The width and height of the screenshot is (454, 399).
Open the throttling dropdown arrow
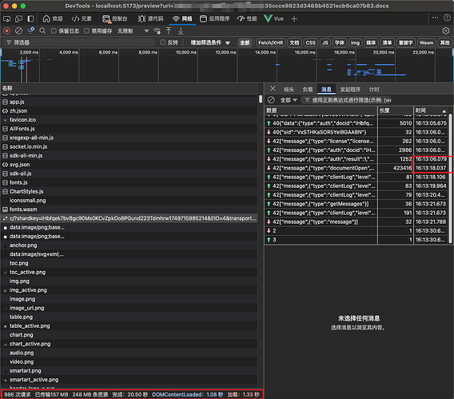click(x=146, y=31)
